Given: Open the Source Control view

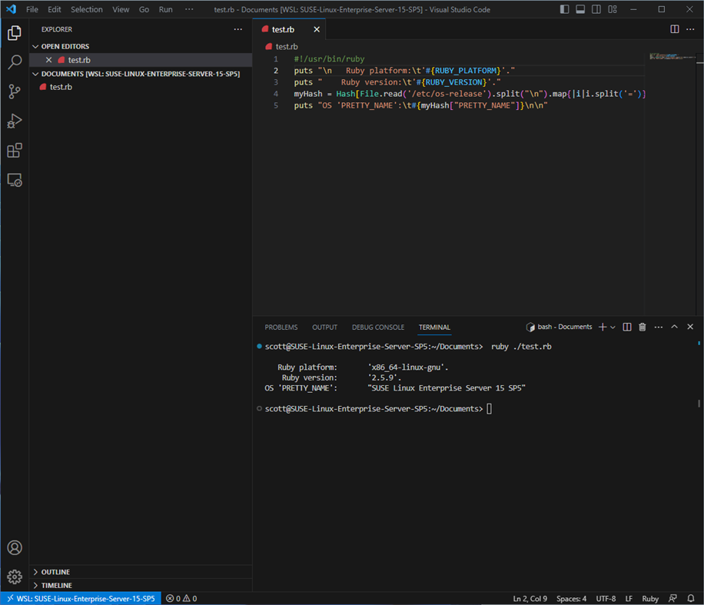Looking at the screenshot, I should pos(15,91).
